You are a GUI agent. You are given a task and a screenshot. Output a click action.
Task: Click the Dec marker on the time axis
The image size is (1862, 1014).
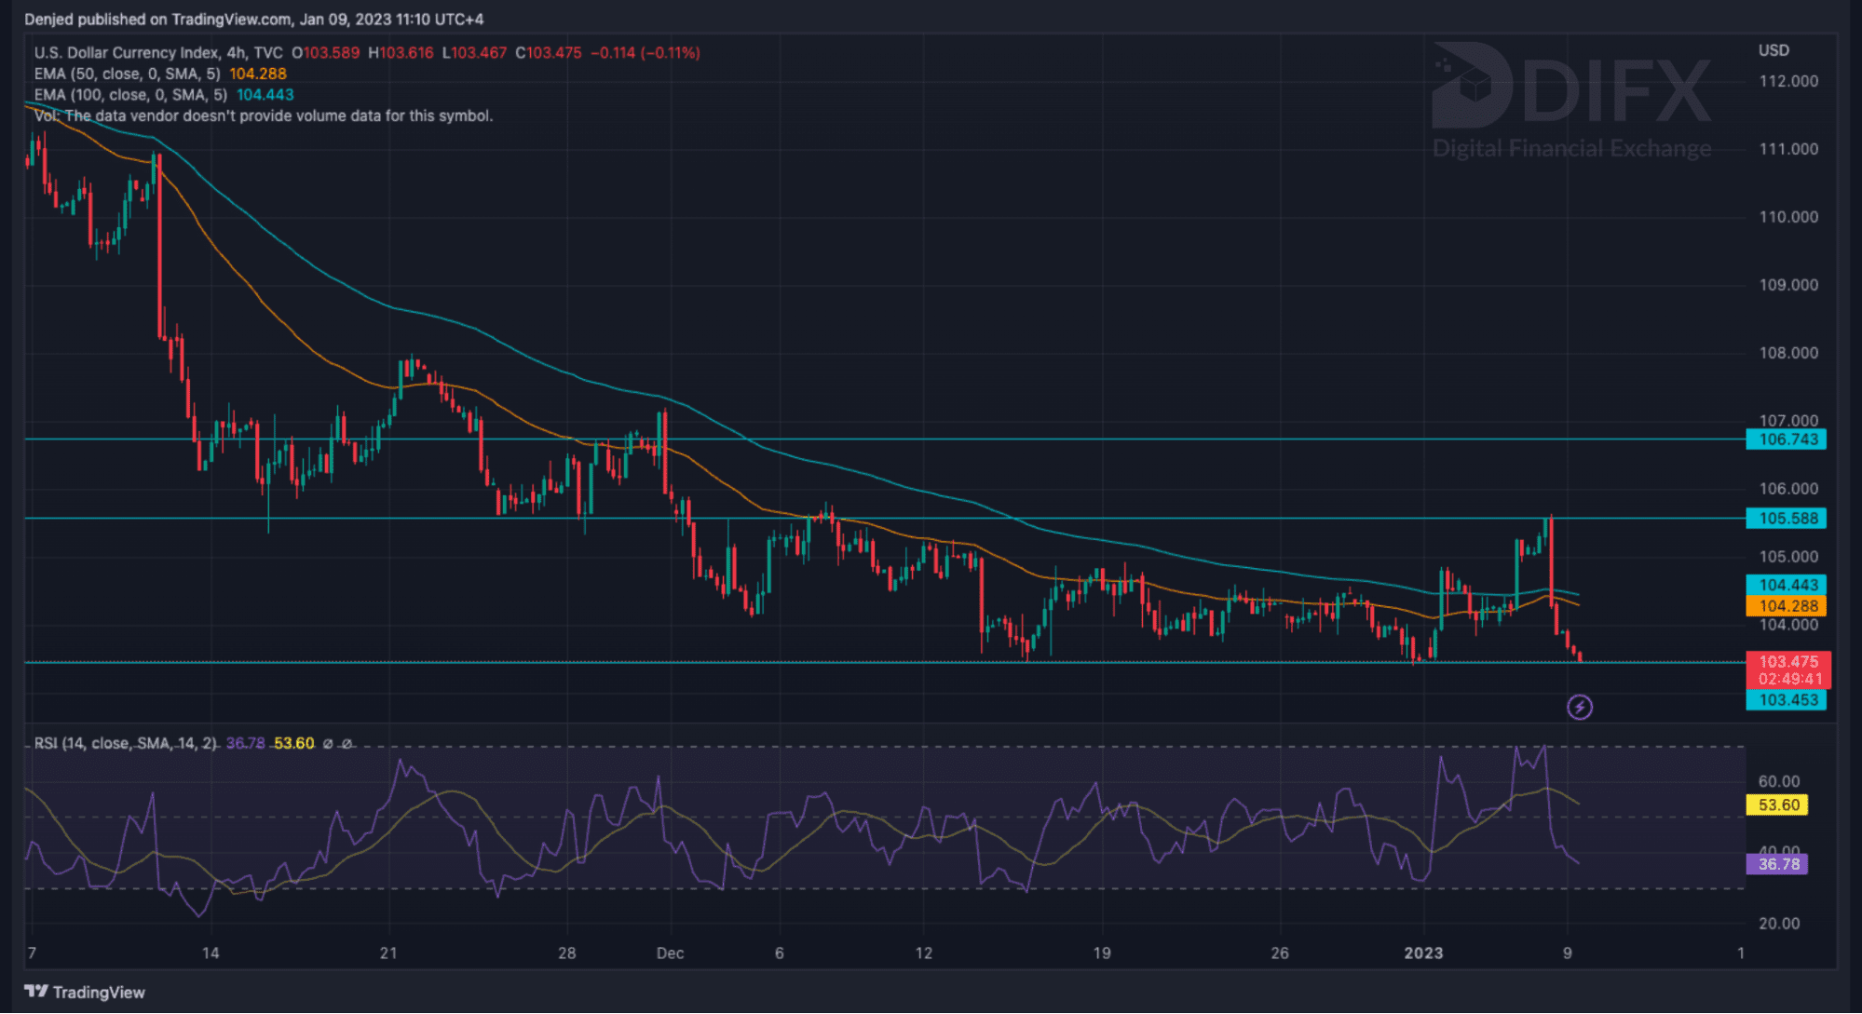click(x=670, y=953)
